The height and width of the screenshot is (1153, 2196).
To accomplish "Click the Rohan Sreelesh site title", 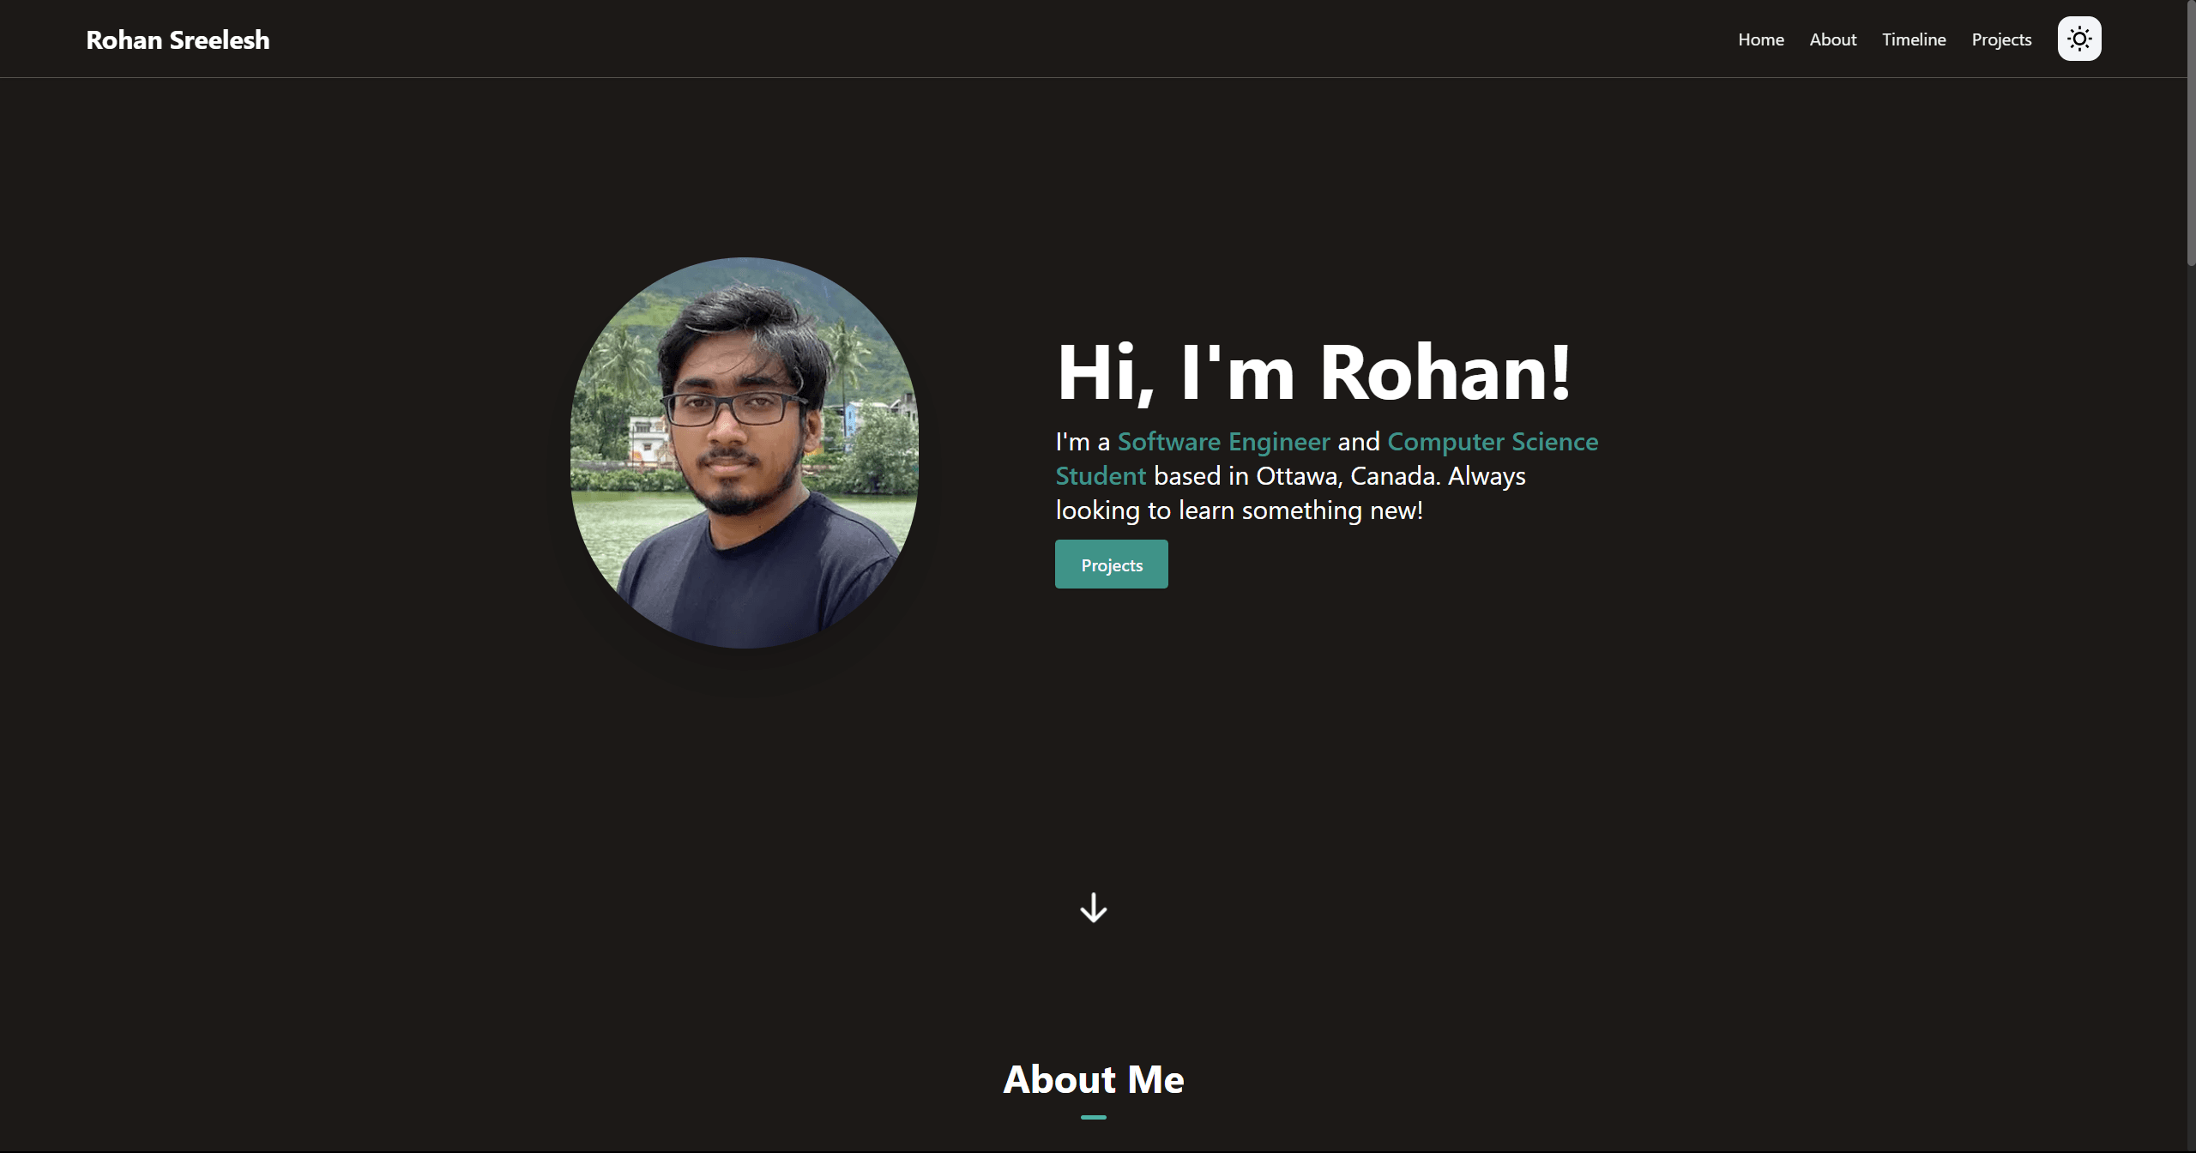I will (x=178, y=40).
